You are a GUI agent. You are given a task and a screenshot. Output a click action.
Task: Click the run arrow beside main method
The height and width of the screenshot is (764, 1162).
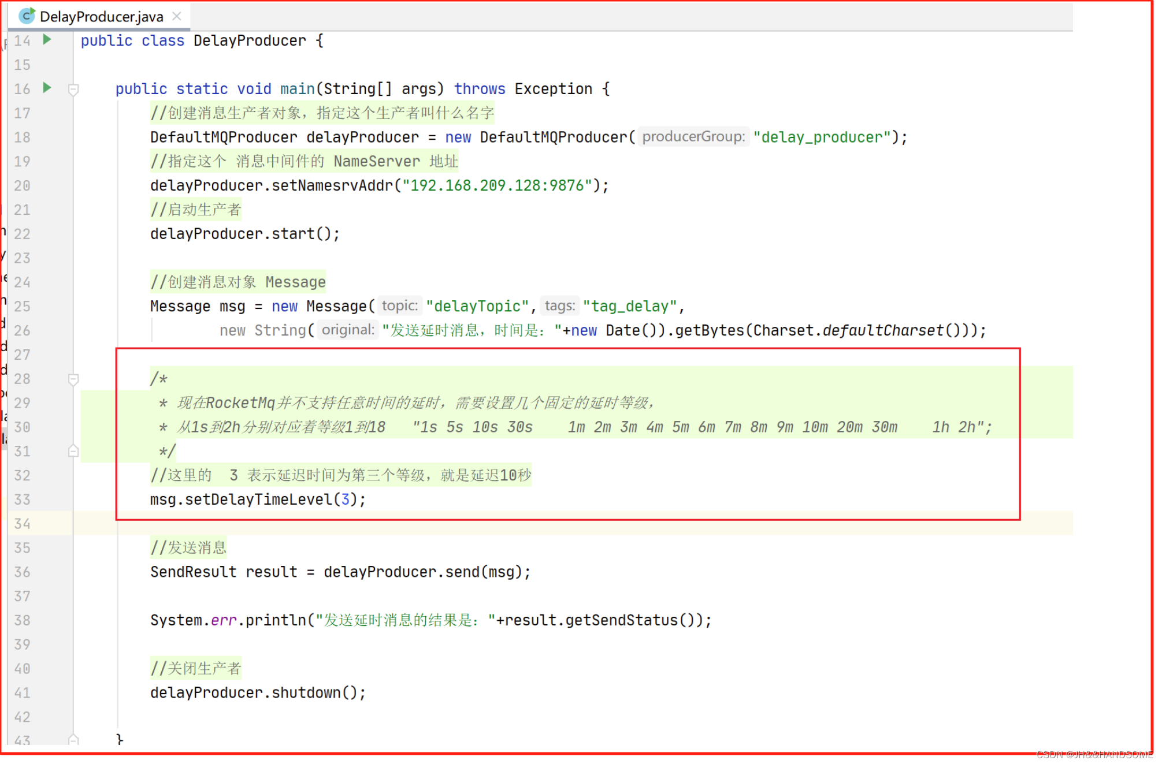[47, 88]
